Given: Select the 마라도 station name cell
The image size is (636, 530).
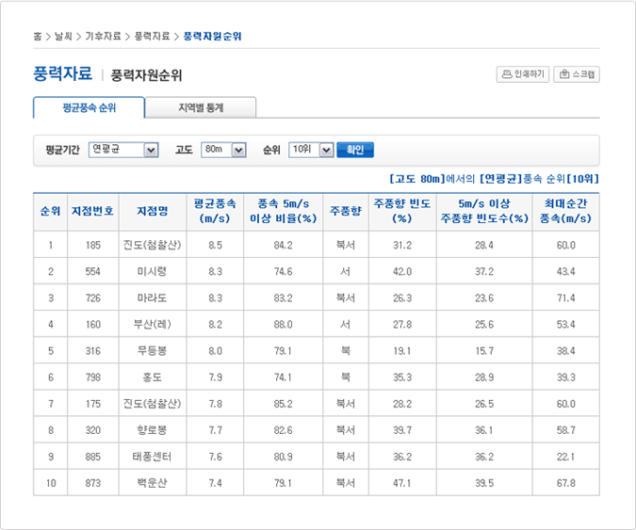Looking at the screenshot, I should [x=152, y=297].
